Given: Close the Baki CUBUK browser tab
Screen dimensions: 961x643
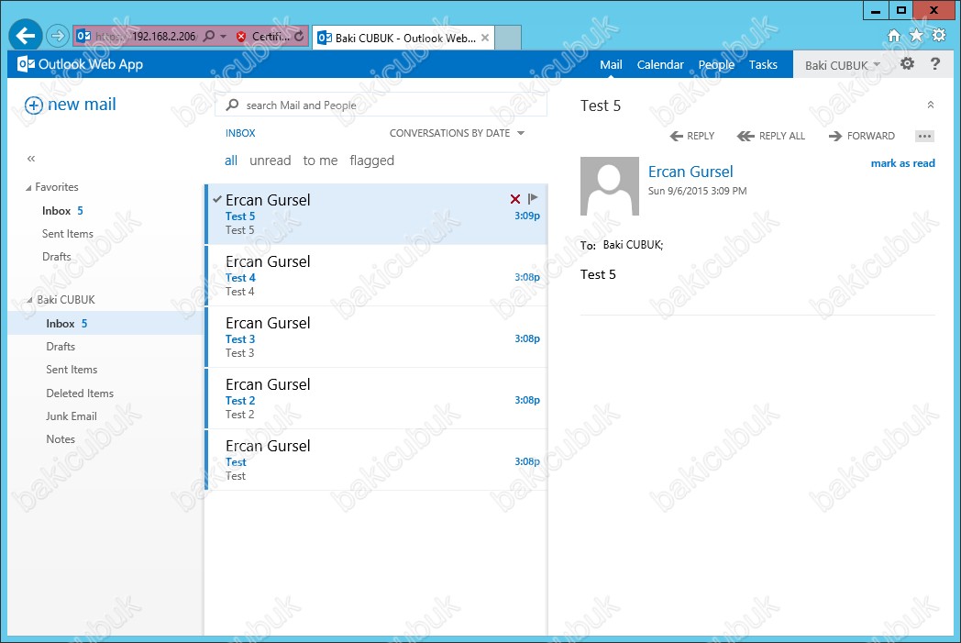Looking at the screenshot, I should tap(485, 38).
